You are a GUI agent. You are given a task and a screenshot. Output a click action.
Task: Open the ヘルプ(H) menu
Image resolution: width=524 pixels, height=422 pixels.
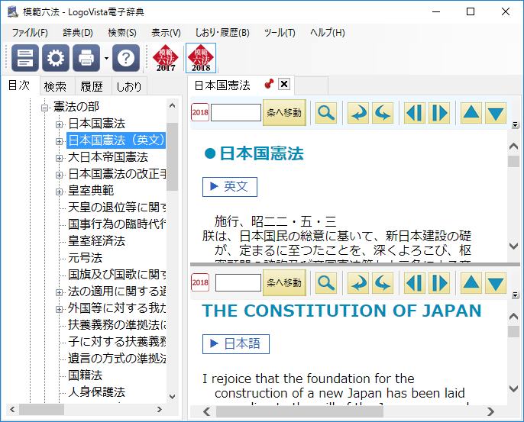pyautogui.click(x=328, y=33)
